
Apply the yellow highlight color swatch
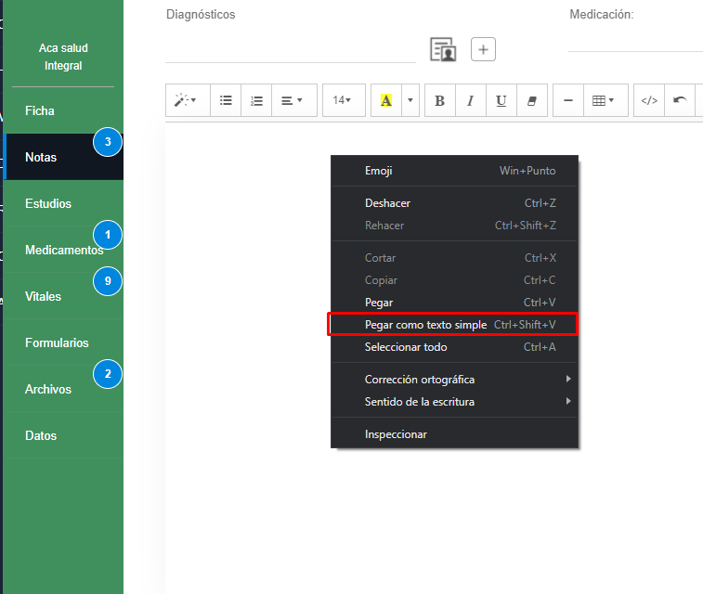pyautogui.click(x=386, y=101)
